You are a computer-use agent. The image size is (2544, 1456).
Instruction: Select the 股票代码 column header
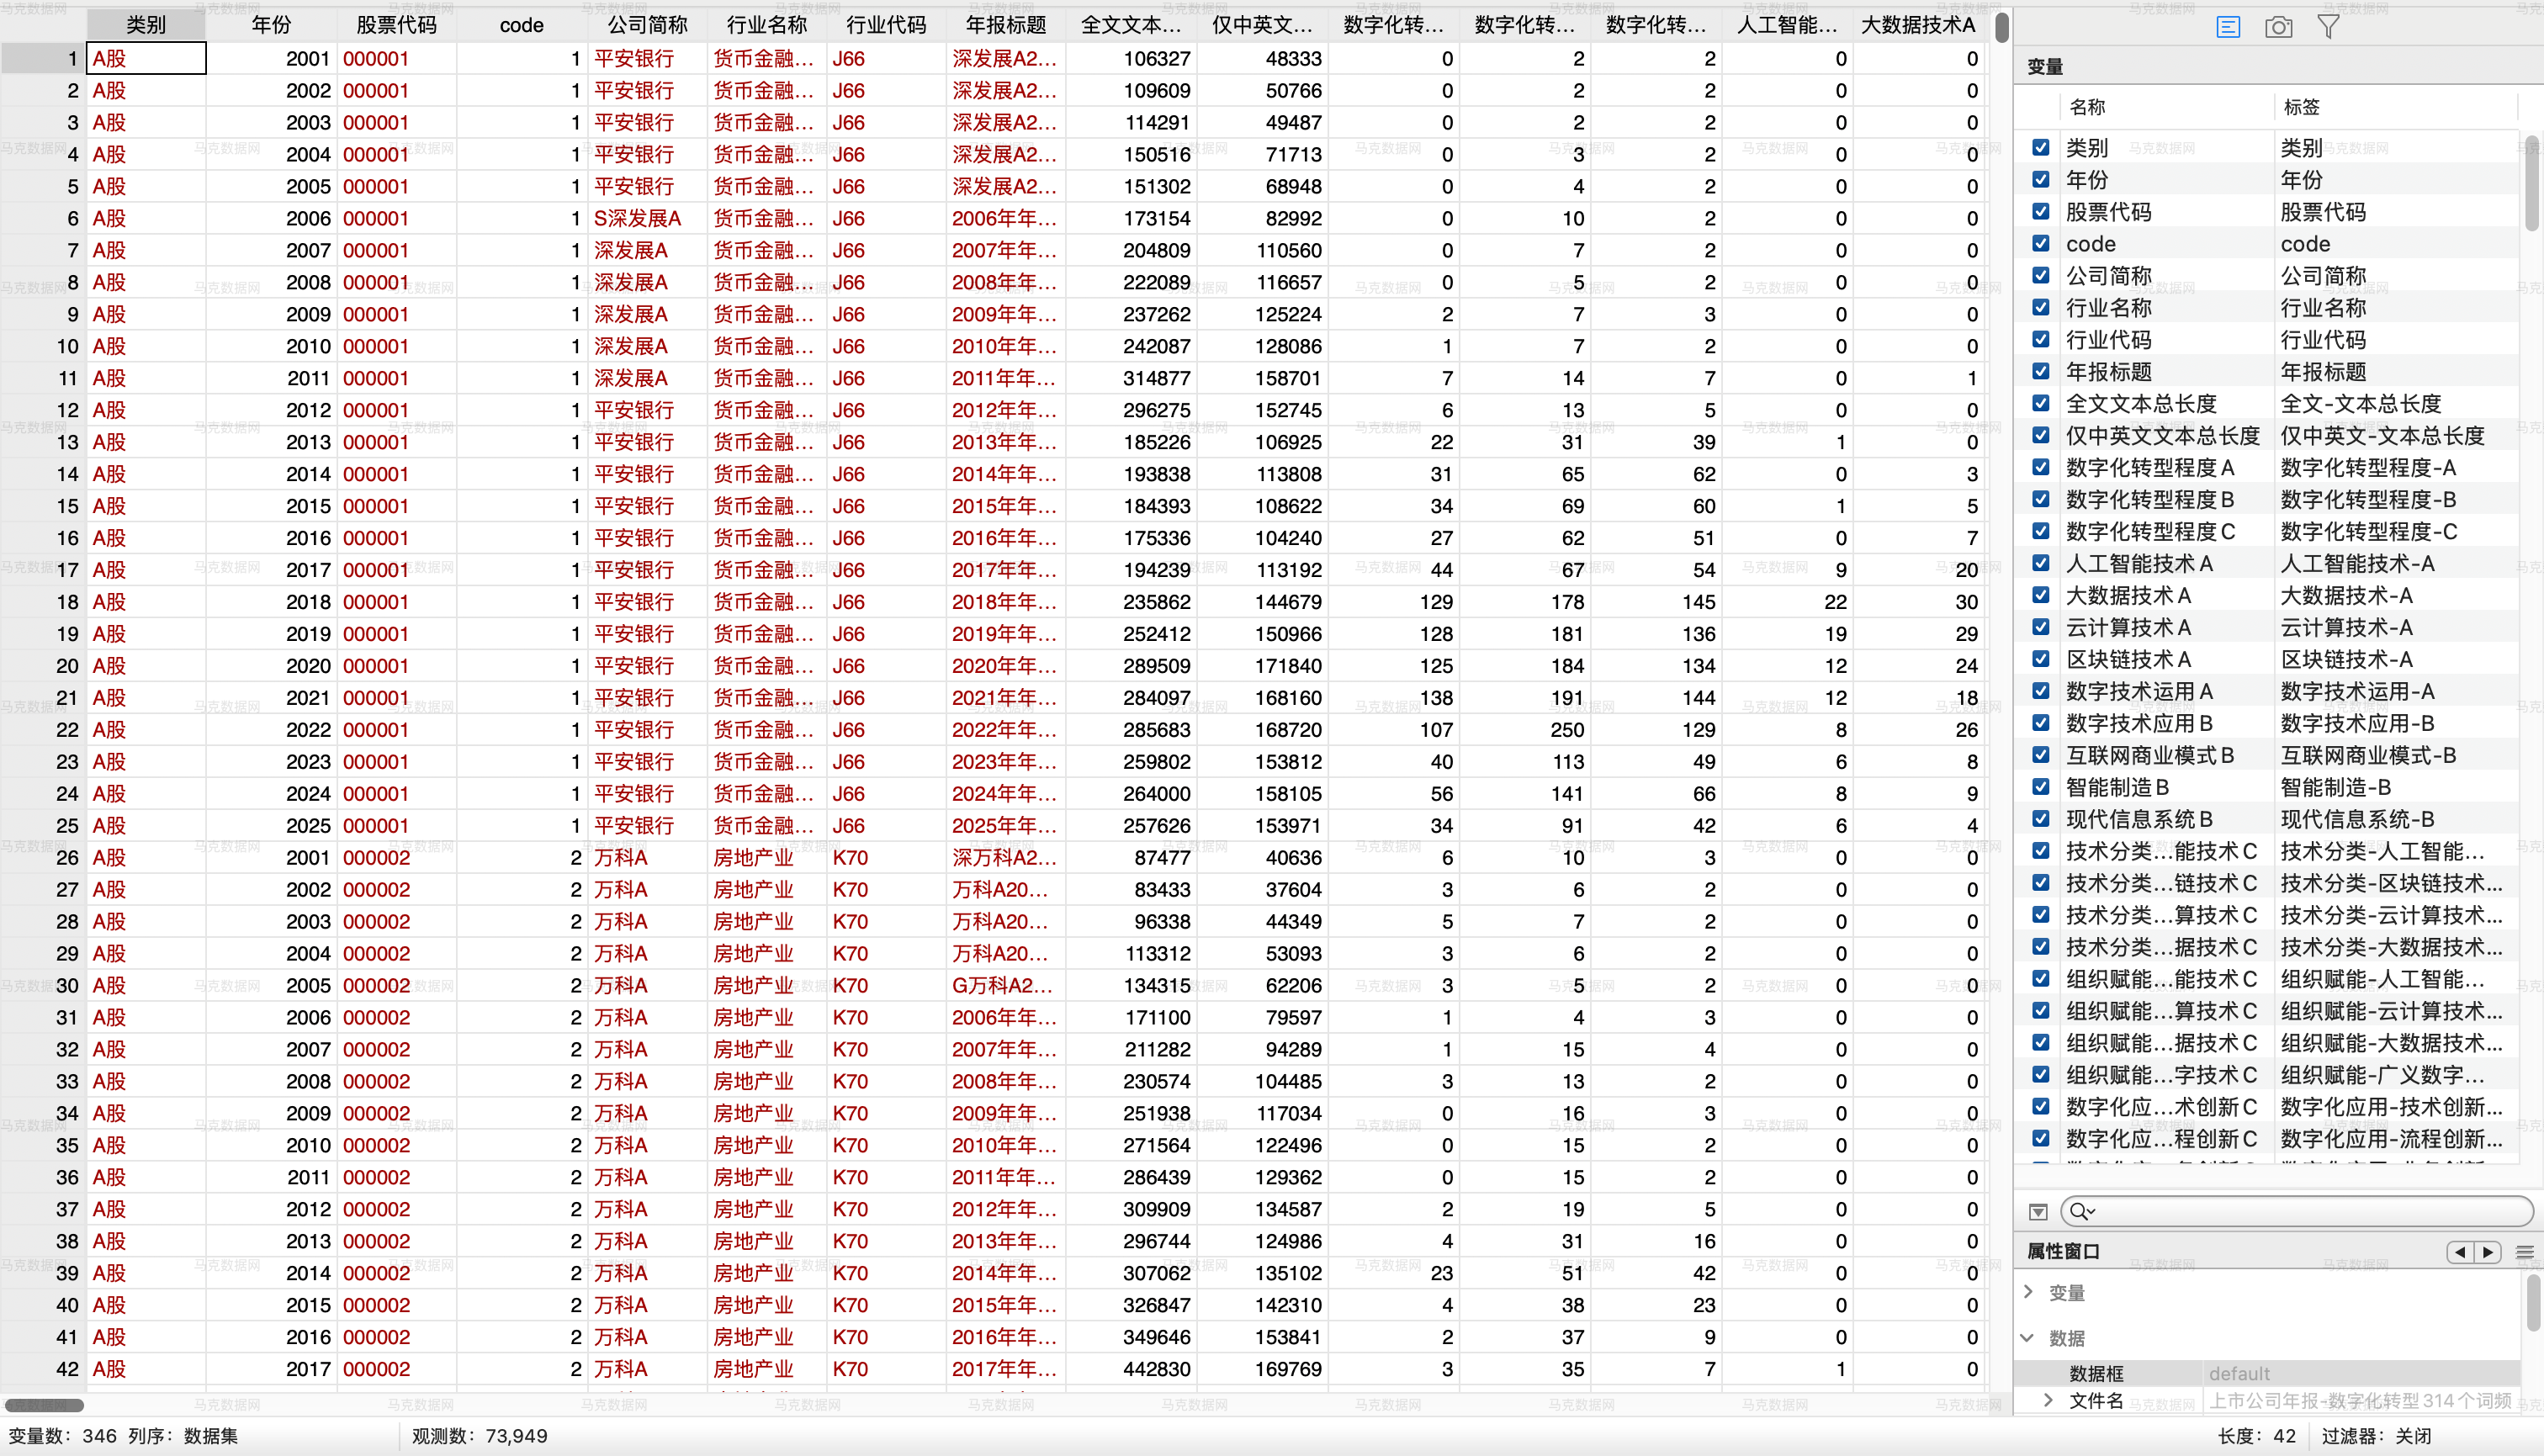396,25
